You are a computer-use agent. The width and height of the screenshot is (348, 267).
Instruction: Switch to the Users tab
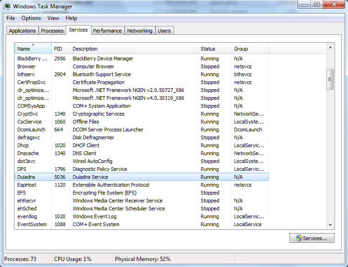[164, 31]
